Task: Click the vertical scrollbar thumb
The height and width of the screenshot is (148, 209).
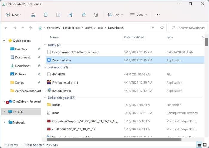Action: pyautogui.click(x=207, y=42)
